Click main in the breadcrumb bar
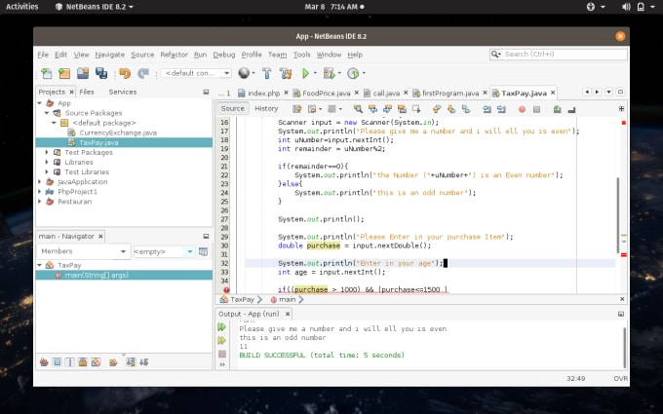The width and height of the screenshot is (663, 414). point(287,299)
